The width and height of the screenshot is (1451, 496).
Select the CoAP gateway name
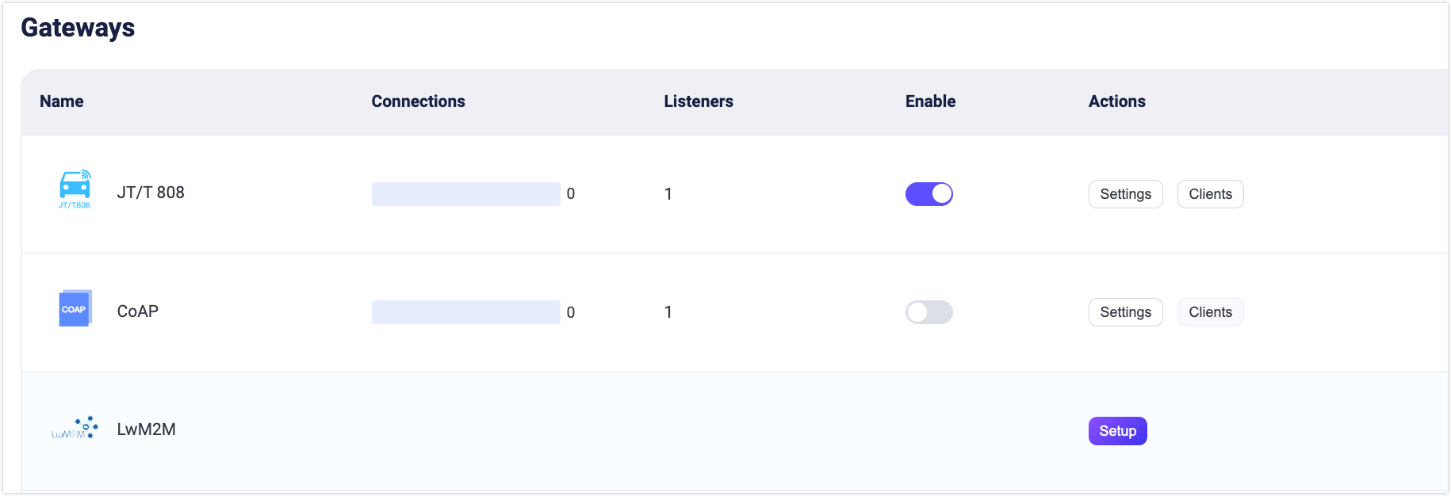[138, 311]
